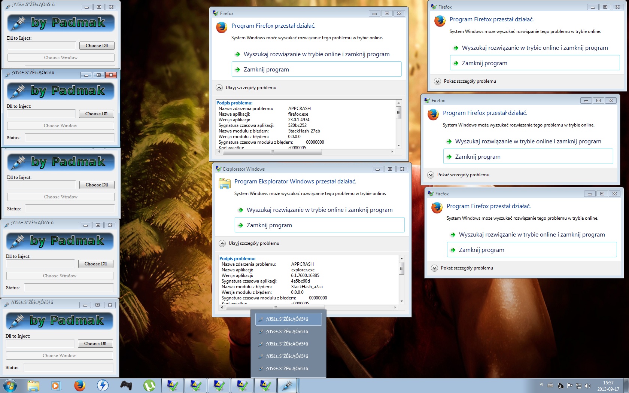This screenshot has height=393, width=629.
Task: Launch Windows Media Player from the taskbar
Action: [56, 386]
